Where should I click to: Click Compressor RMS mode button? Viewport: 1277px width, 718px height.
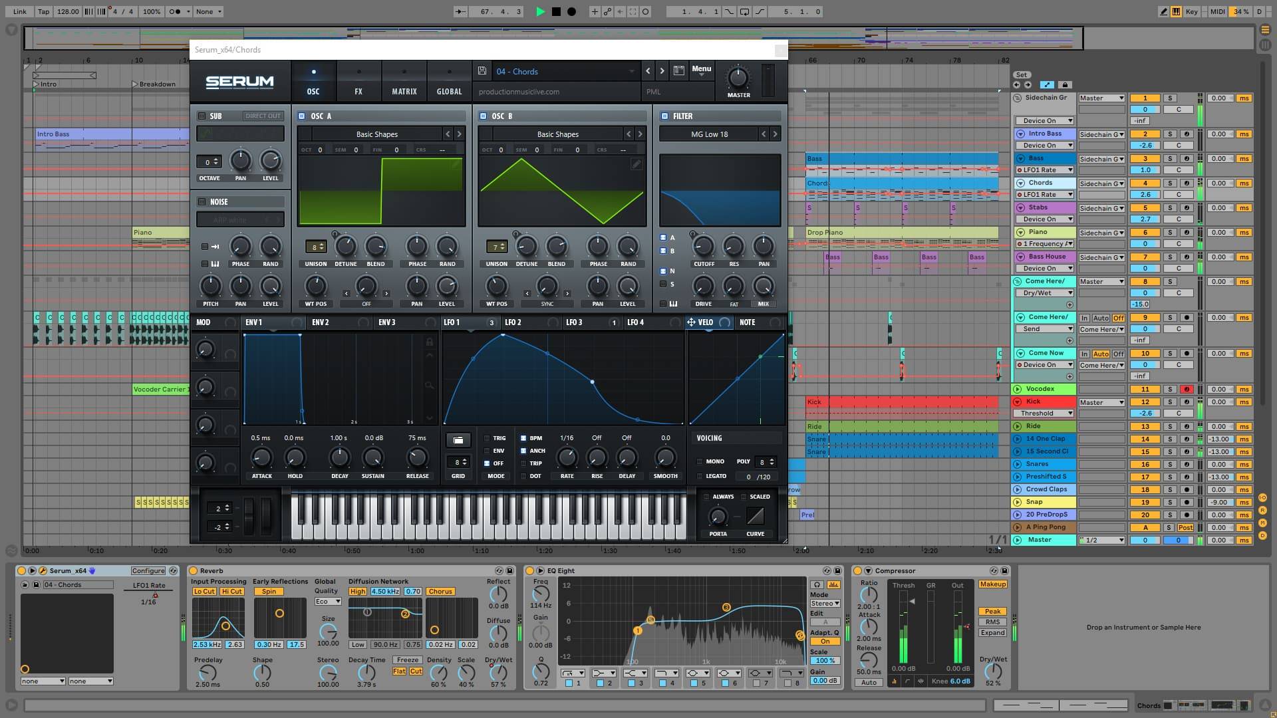[992, 622]
